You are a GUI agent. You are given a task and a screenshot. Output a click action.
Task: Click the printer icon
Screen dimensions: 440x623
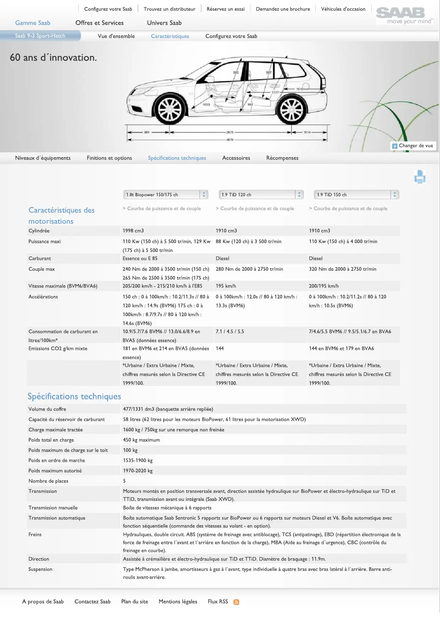pos(420,177)
